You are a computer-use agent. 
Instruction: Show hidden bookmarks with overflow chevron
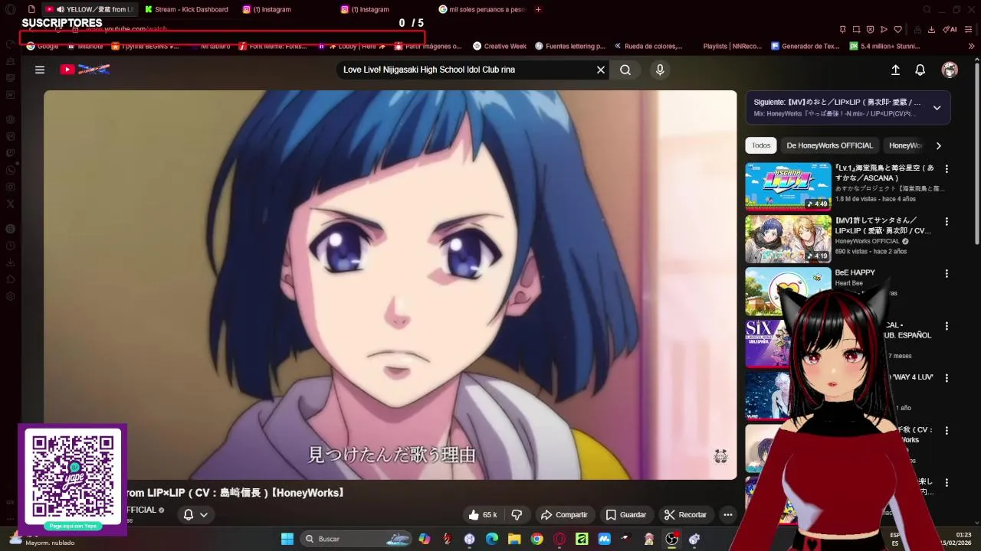coord(971,46)
